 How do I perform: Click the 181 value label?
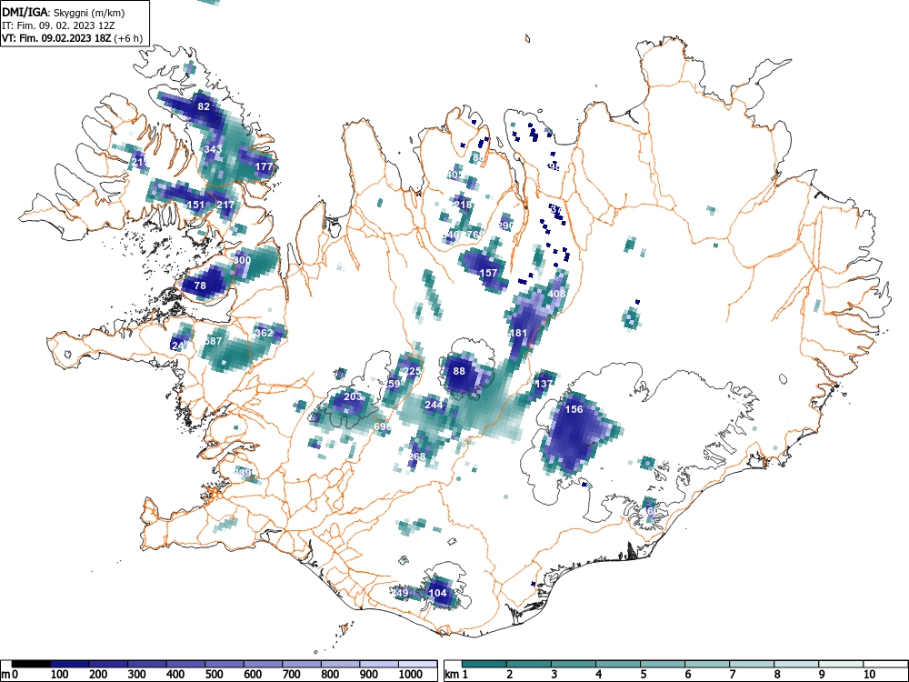tap(518, 333)
